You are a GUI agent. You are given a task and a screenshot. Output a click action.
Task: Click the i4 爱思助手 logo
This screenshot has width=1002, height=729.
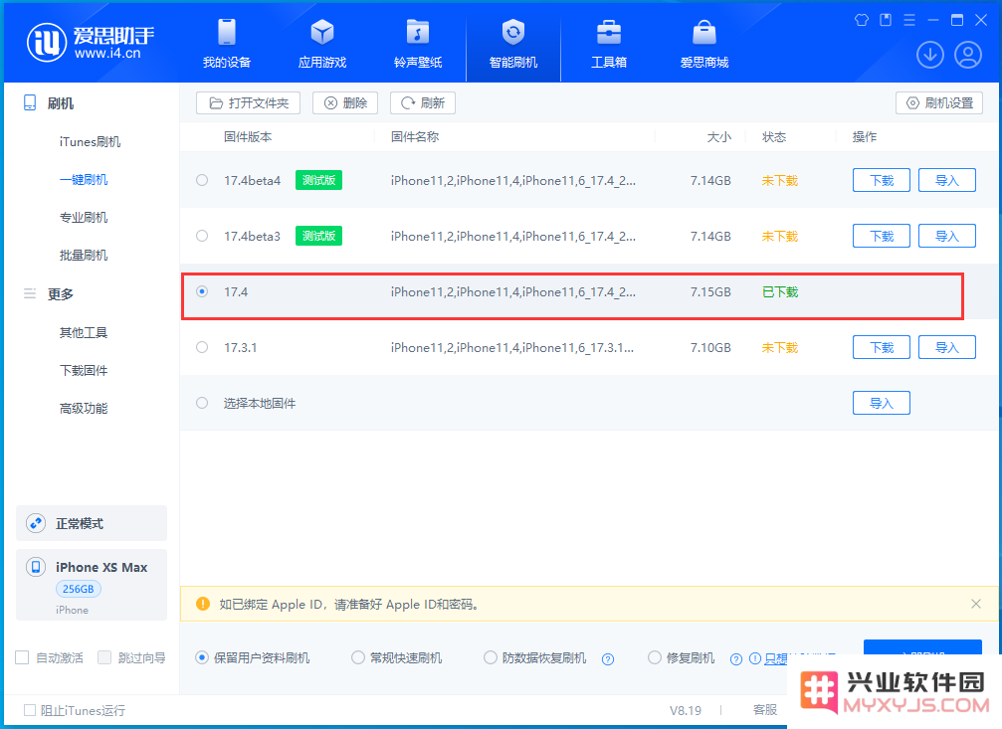pyautogui.click(x=91, y=42)
